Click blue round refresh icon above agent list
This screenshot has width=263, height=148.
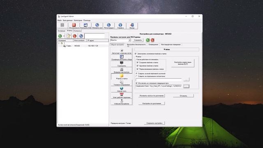81,36
